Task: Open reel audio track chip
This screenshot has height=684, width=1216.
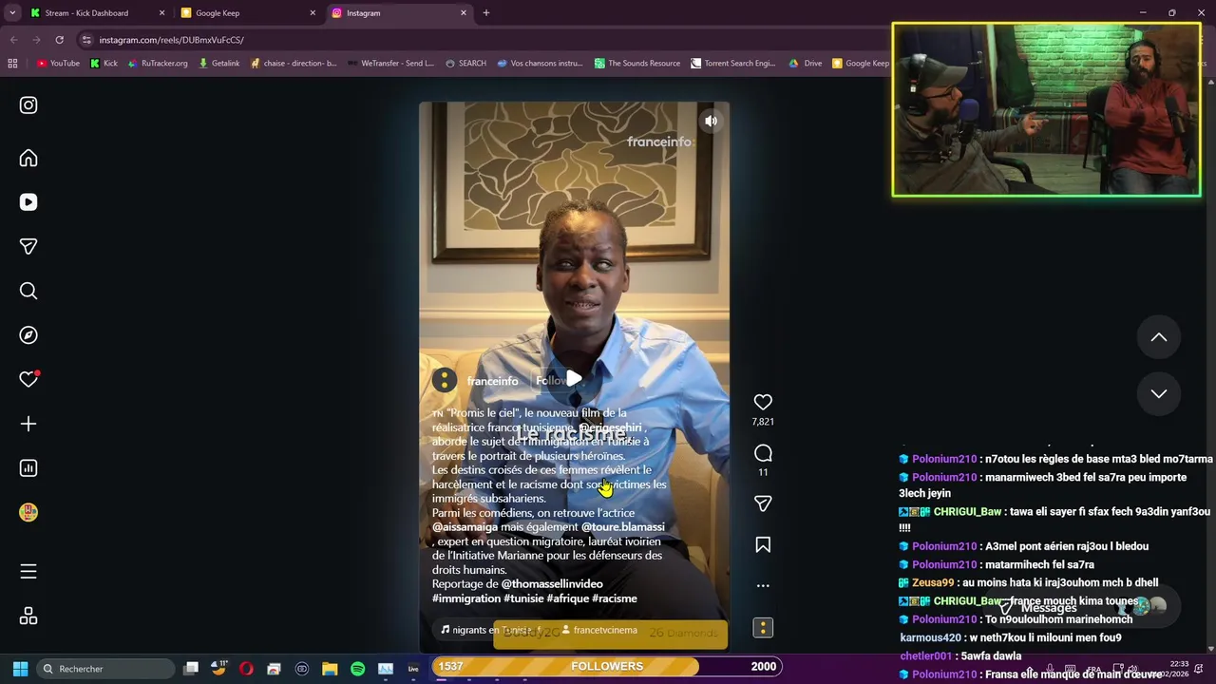Action: click(490, 630)
